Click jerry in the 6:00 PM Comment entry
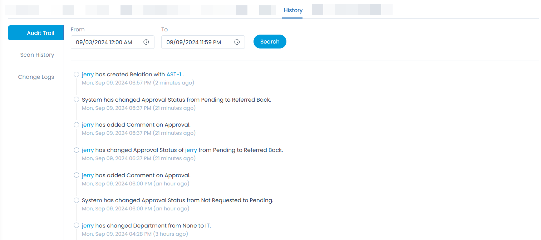541x240 pixels. (88, 175)
